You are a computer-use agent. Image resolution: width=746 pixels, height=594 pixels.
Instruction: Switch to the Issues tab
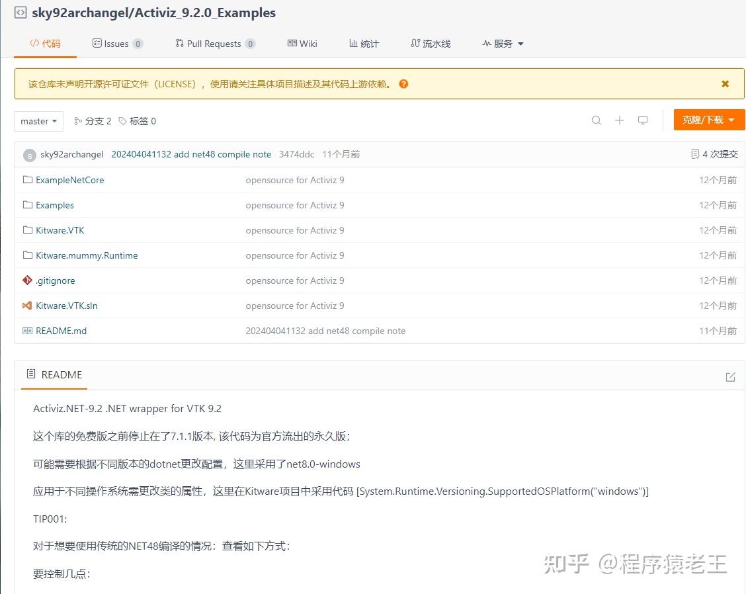tap(118, 44)
